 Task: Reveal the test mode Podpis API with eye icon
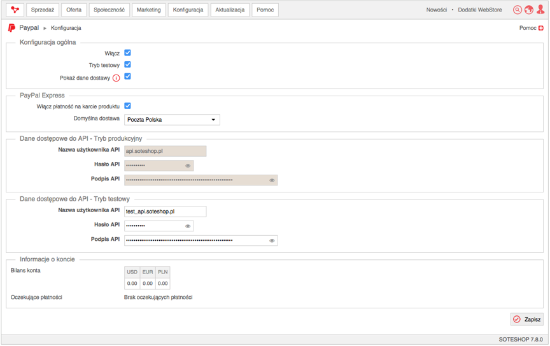[x=272, y=241]
